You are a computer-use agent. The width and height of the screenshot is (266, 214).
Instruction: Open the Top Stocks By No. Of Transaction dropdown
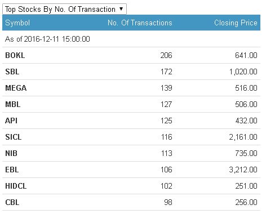click(x=64, y=9)
